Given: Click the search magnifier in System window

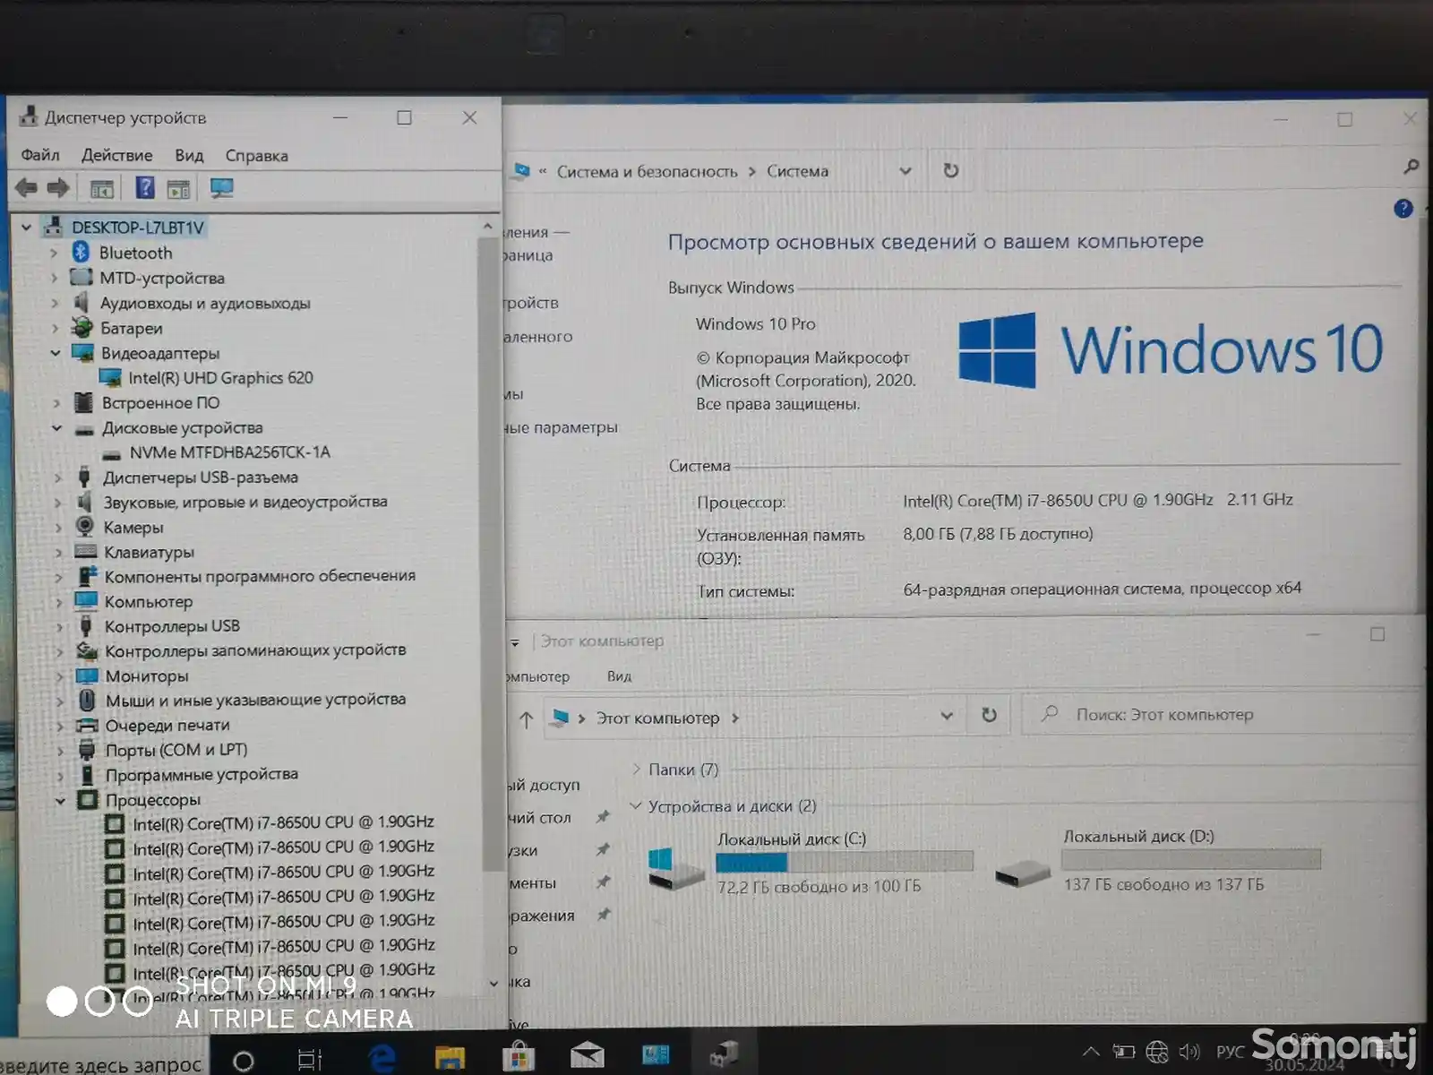Looking at the screenshot, I should click(x=1411, y=167).
